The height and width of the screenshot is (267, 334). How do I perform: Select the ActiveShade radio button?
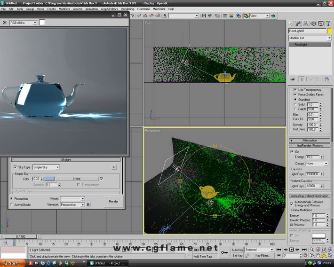click(x=11, y=205)
